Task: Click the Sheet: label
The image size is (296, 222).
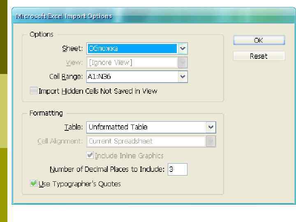Action: pos(72,49)
